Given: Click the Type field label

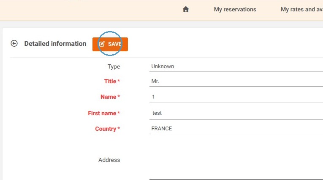Looking at the screenshot, I should point(114,66).
